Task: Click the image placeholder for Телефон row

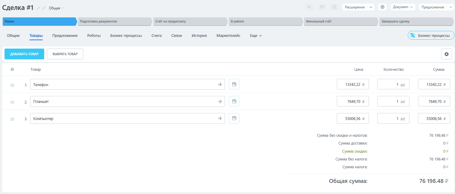Action: 234,84
